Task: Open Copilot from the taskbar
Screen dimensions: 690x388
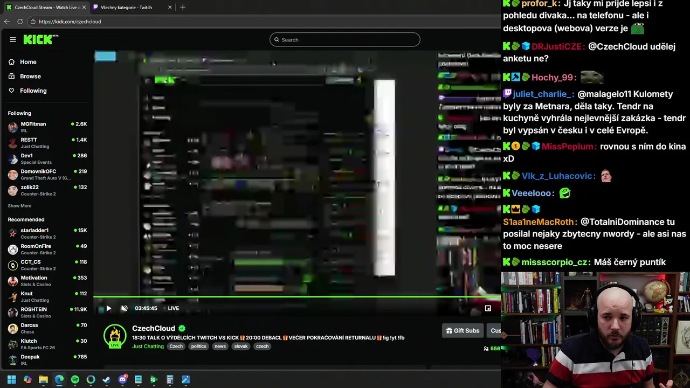Action: 27,380
